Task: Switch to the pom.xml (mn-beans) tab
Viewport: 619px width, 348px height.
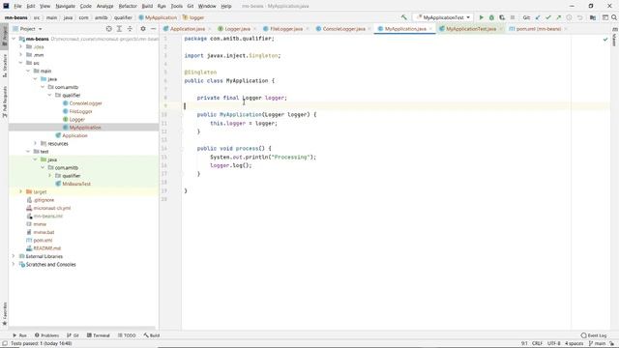Action: 539,29
